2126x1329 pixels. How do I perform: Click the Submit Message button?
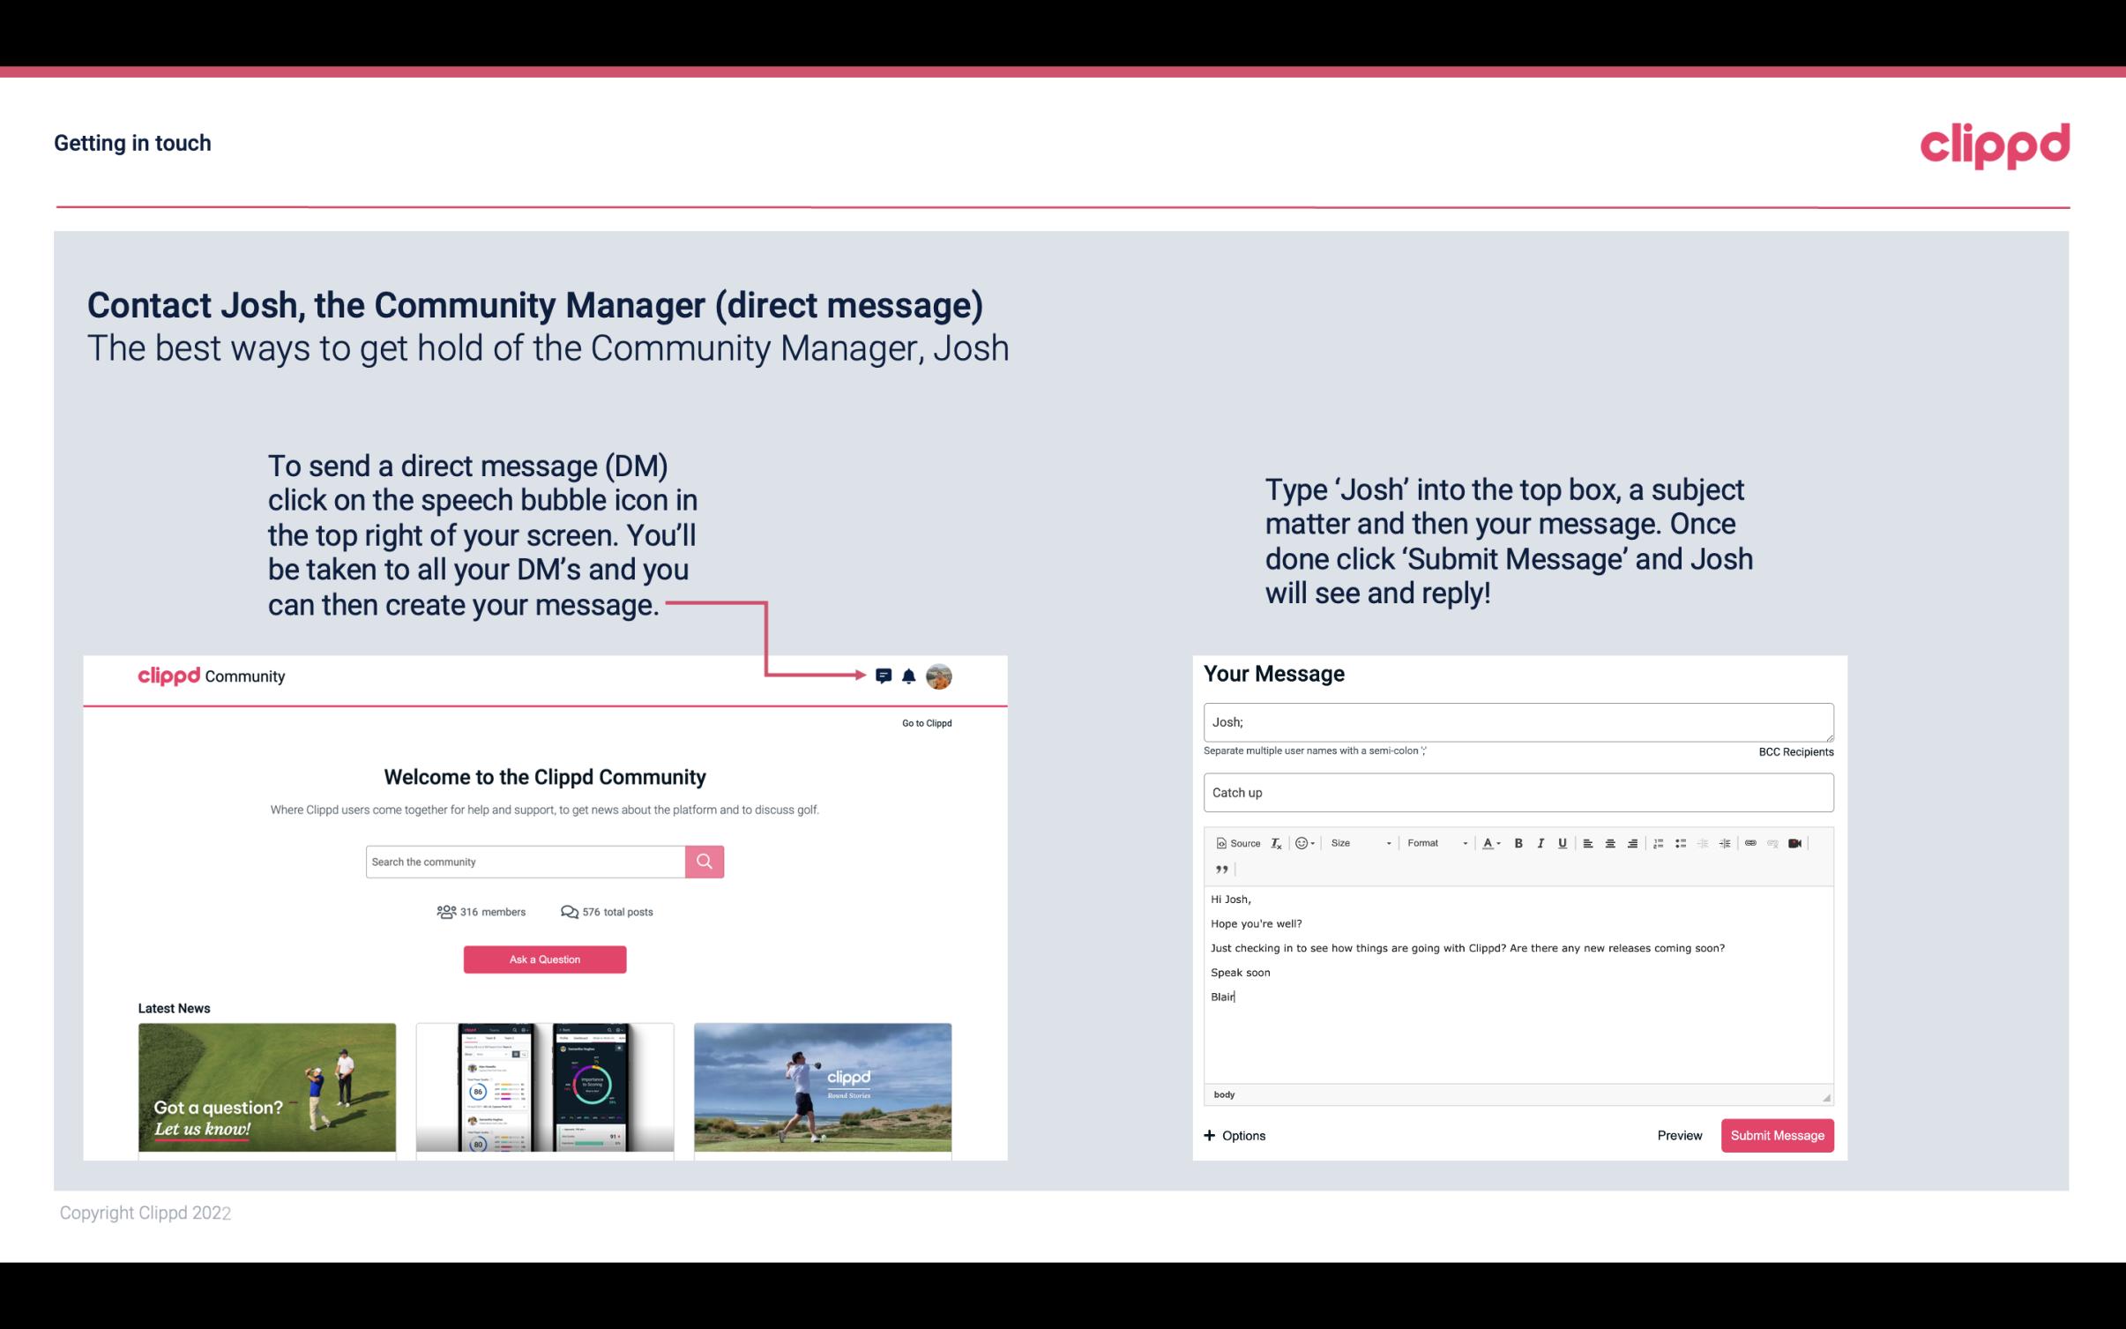click(x=1776, y=1136)
